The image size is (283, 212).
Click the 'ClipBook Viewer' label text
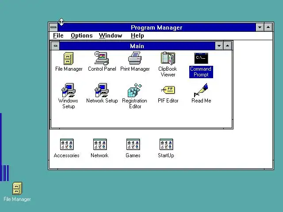pyautogui.click(x=168, y=72)
